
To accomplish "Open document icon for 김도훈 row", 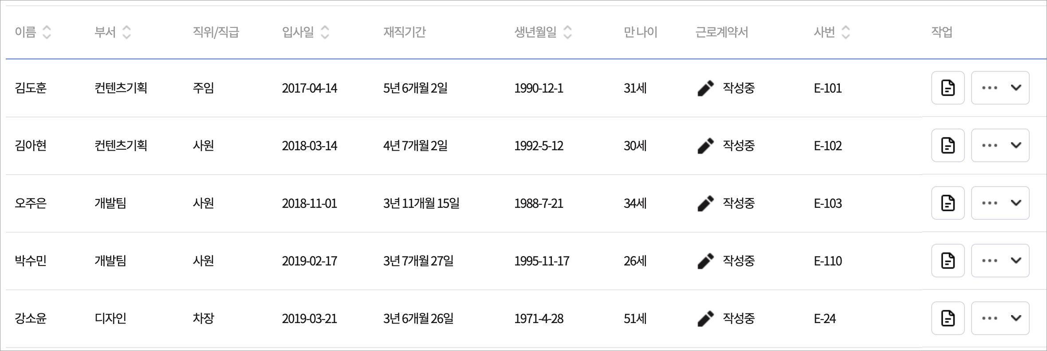I will point(948,88).
